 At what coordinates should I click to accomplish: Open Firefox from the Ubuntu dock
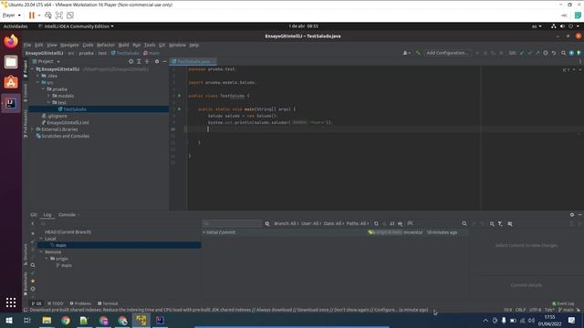11,41
